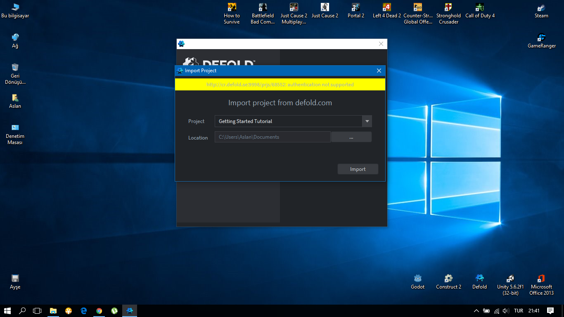Open uTorrent from taskbar
Screen dimensions: 564x317
pos(114,311)
